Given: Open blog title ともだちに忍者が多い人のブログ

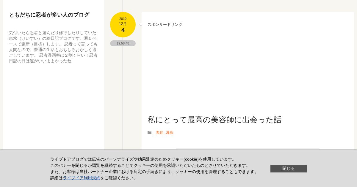Looking at the screenshot, I should (x=49, y=15).
